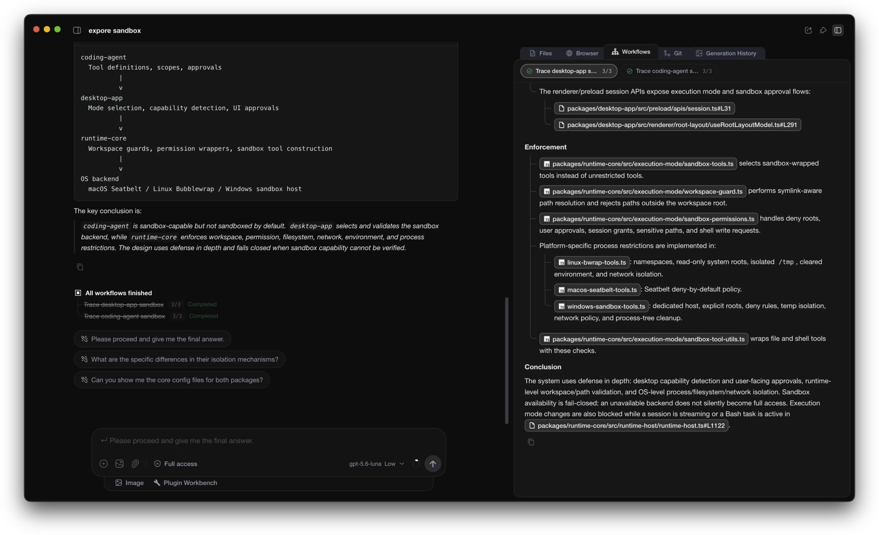This screenshot has height=535, width=879.
Task: Choose suggestion about isolation mechanism differences
Action: pyautogui.click(x=180, y=359)
